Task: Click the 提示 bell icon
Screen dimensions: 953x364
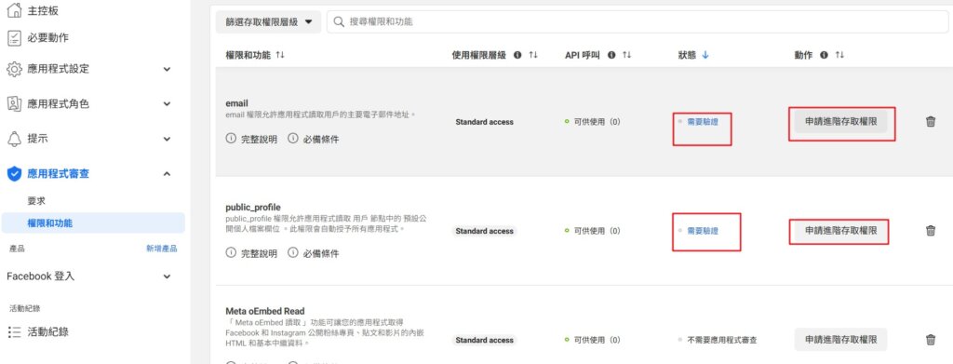Action: pos(14,139)
